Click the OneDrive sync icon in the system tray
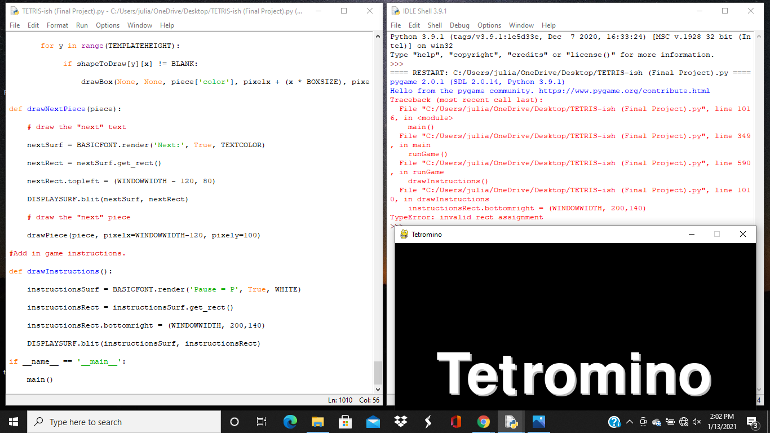The image size is (770, 433). click(656, 422)
